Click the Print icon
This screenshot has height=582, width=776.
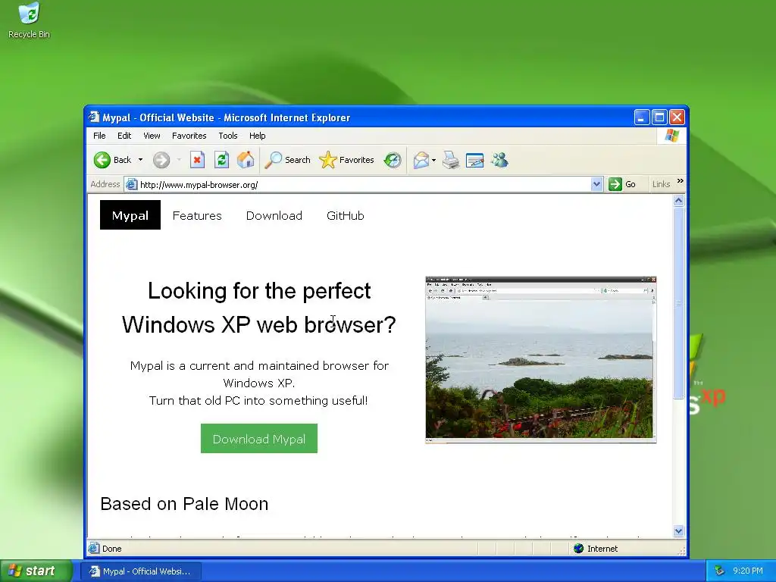pyautogui.click(x=451, y=160)
